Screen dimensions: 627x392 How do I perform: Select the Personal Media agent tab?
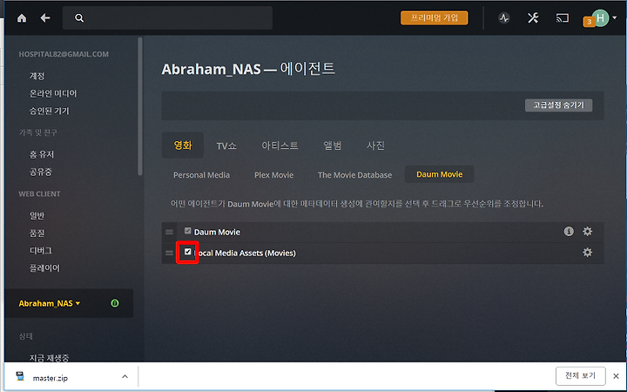pyautogui.click(x=201, y=175)
